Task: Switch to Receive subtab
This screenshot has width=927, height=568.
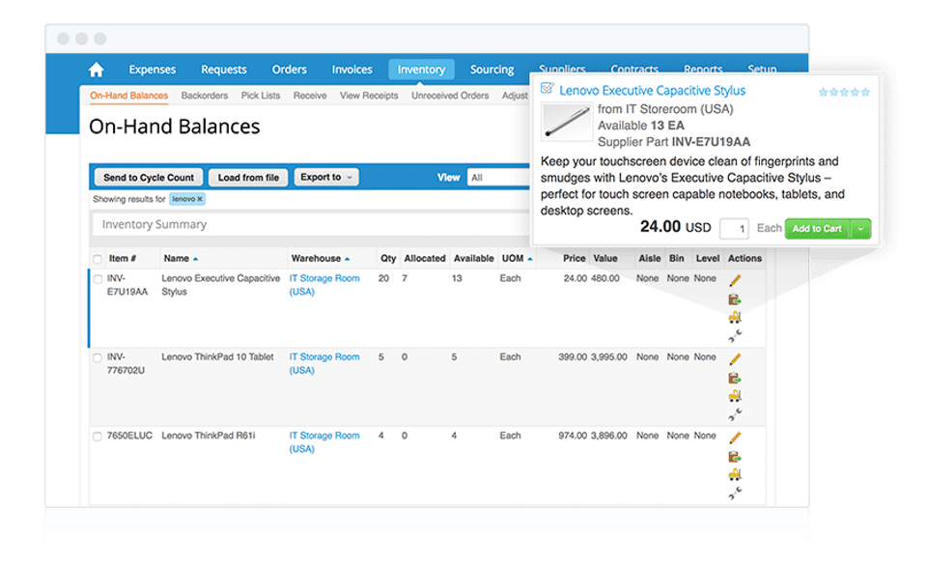Action: 310,96
